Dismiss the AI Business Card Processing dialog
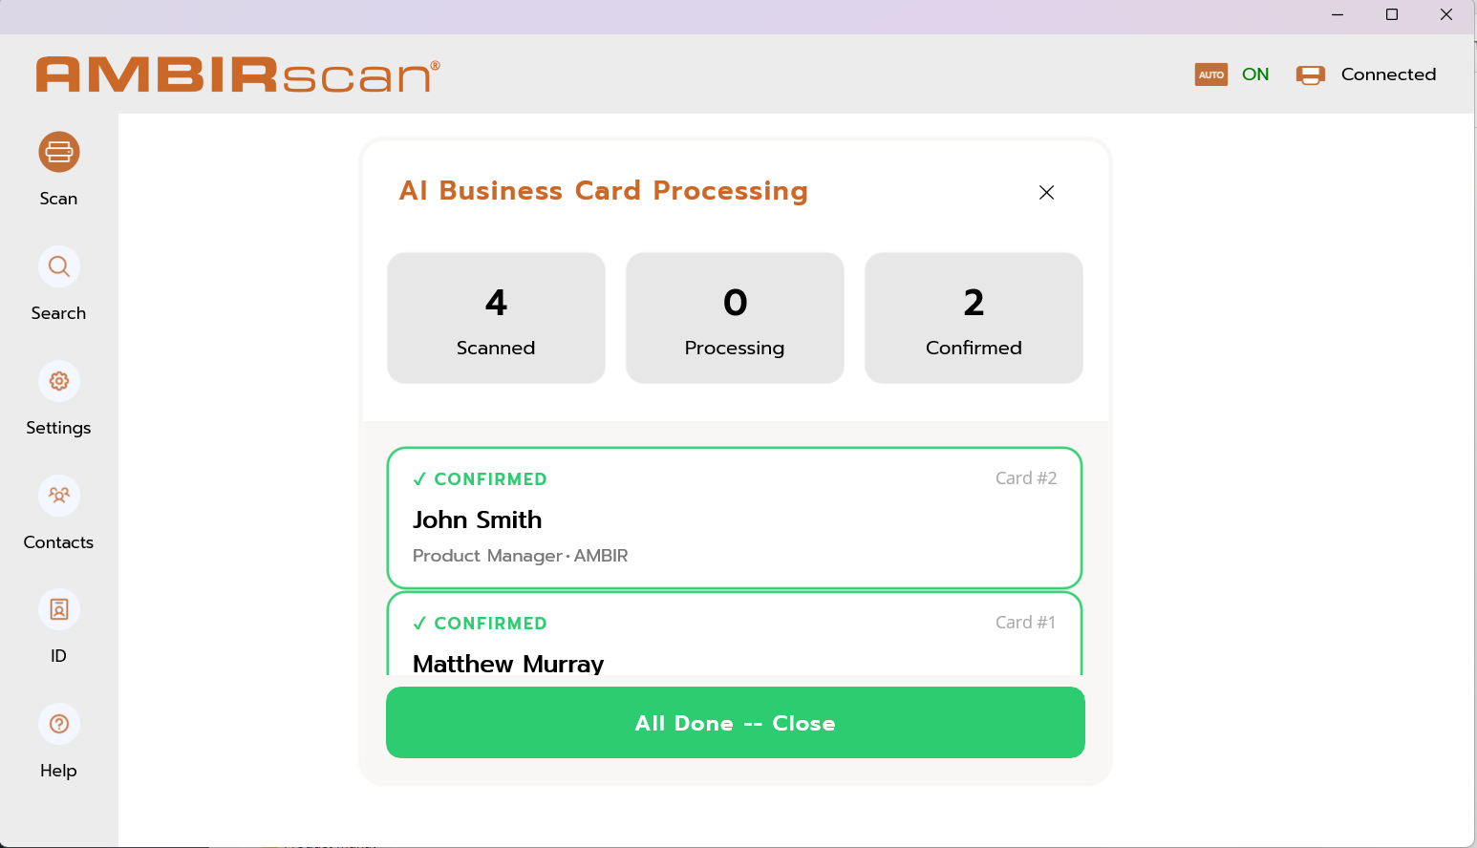Viewport: 1477px width, 848px height. pyautogui.click(x=1046, y=192)
